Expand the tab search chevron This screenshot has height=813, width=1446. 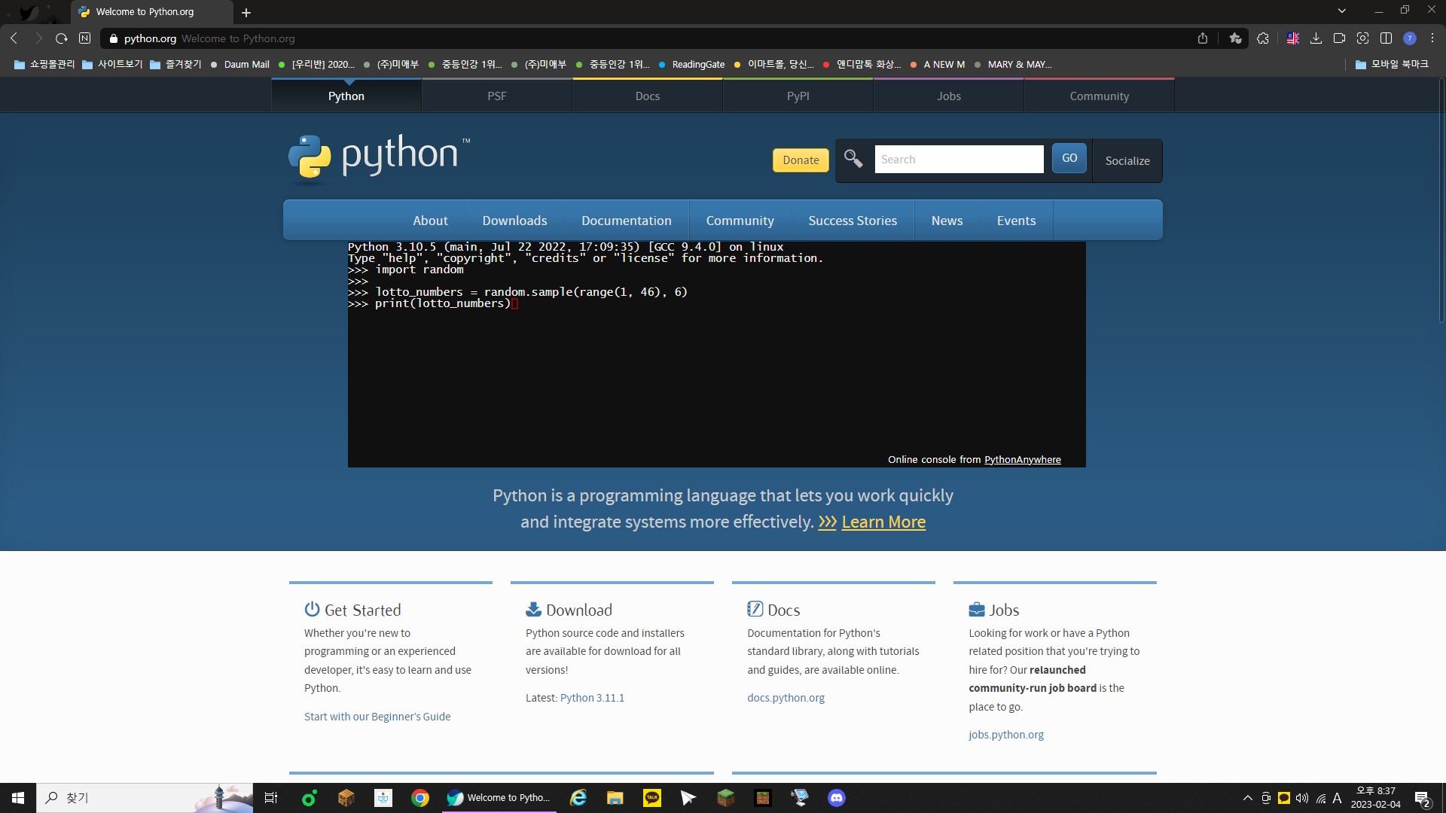(1342, 11)
